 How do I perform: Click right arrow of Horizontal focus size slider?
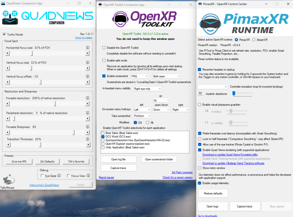tap(87, 53)
